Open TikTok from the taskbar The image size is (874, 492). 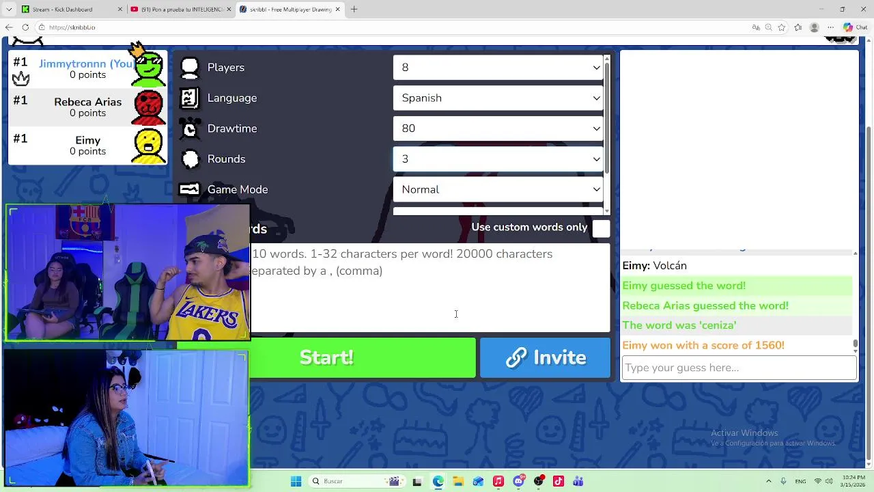559,481
